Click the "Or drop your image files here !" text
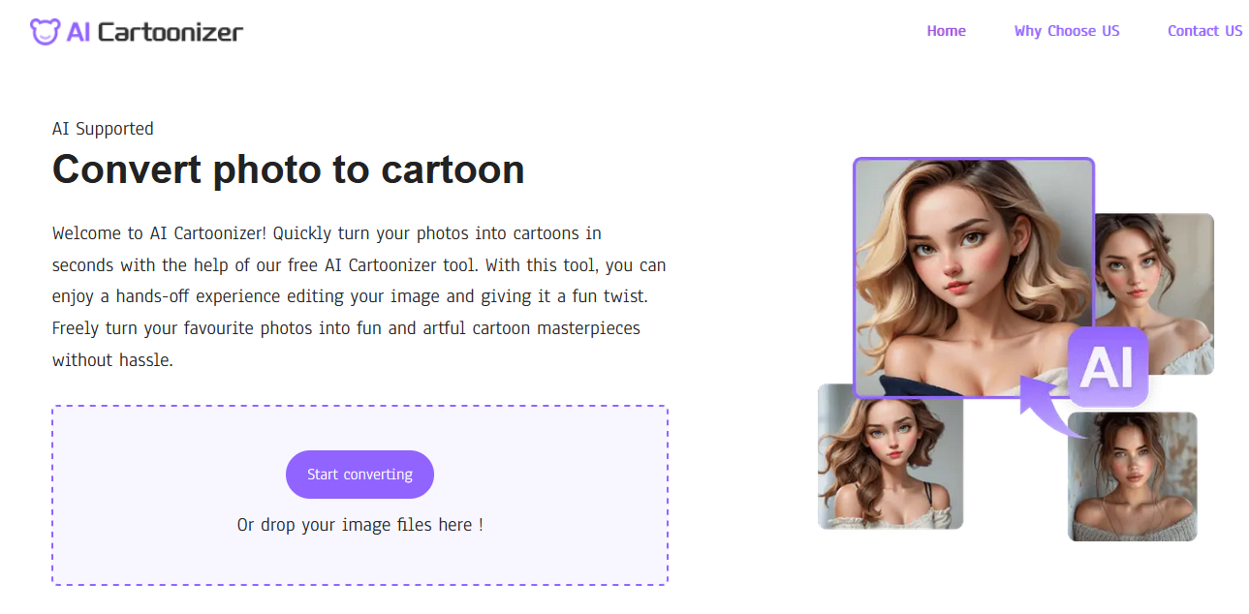Image resolution: width=1249 pixels, height=614 pixels. (x=359, y=525)
